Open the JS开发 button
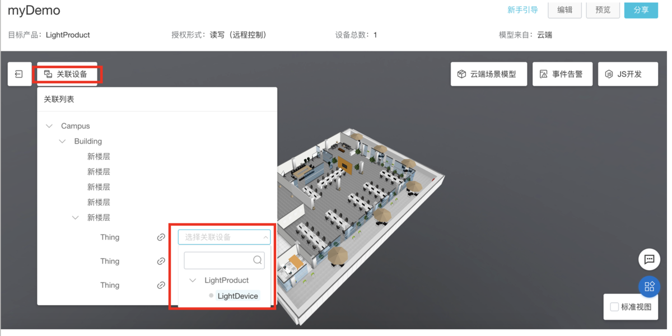Viewport: 672px width, 336px height. pyautogui.click(x=628, y=74)
